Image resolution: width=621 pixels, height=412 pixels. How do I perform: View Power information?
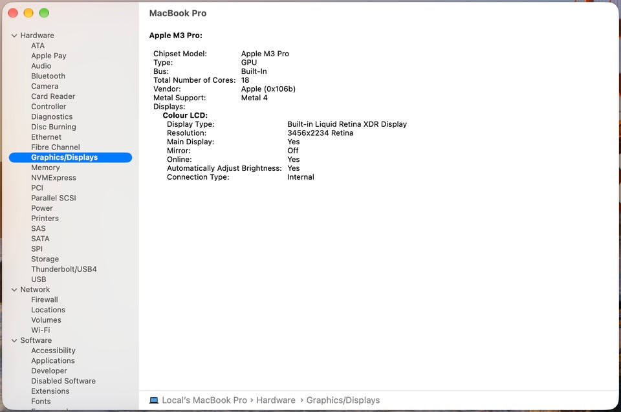(x=42, y=208)
